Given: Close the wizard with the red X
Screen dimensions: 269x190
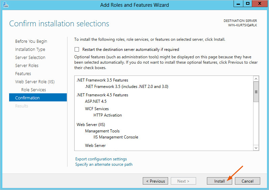Looking at the screenshot, I should coord(259,4).
